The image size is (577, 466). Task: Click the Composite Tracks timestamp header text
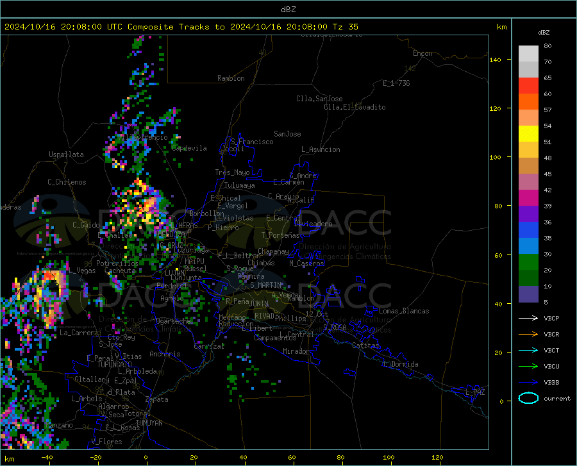(181, 27)
